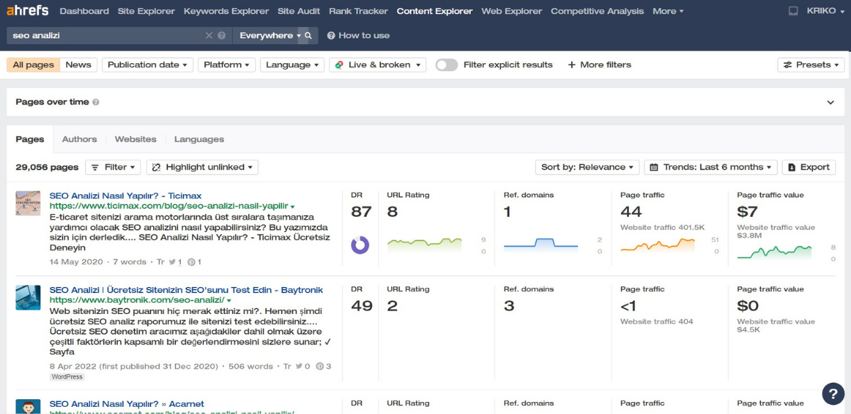The width and height of the screenshot is (851, 414).
Task: Click the Ahrefs logo
Action: 28,11
